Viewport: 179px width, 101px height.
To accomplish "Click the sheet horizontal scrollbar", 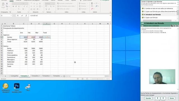I will pyautogui.click(x=88, y=76).
